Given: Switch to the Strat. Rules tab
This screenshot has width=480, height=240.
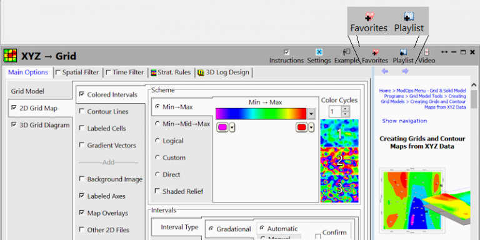Looking at the screenshot, I should [171, 72].
